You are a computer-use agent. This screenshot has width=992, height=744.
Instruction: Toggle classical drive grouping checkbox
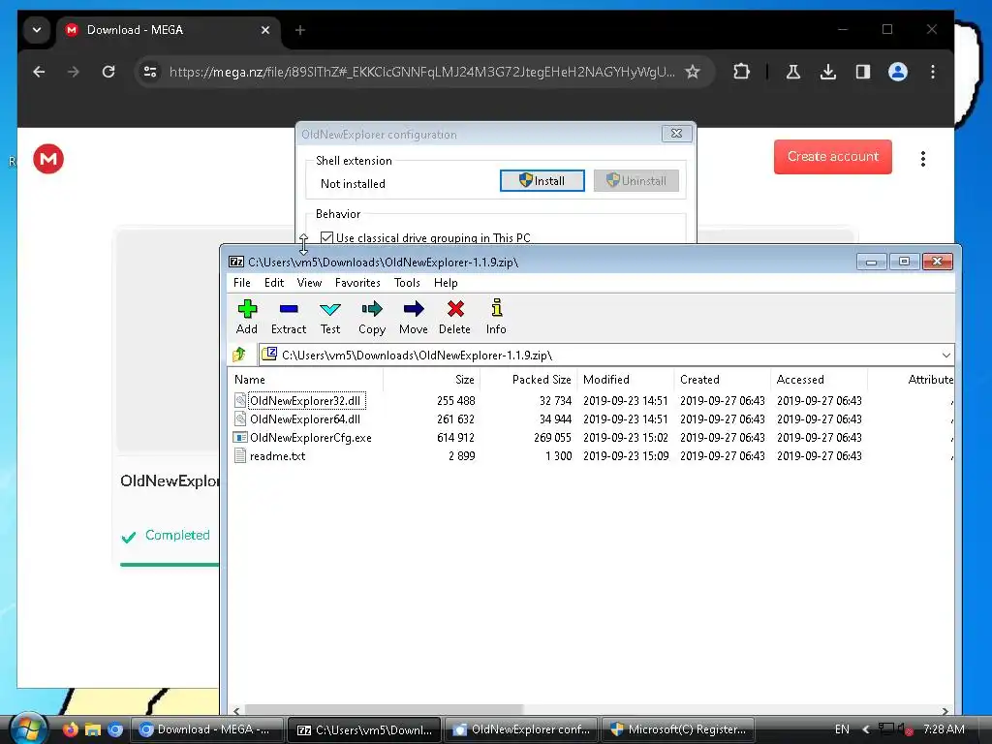point(326,238)
